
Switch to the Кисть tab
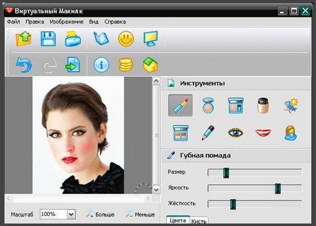coord(198,221)
